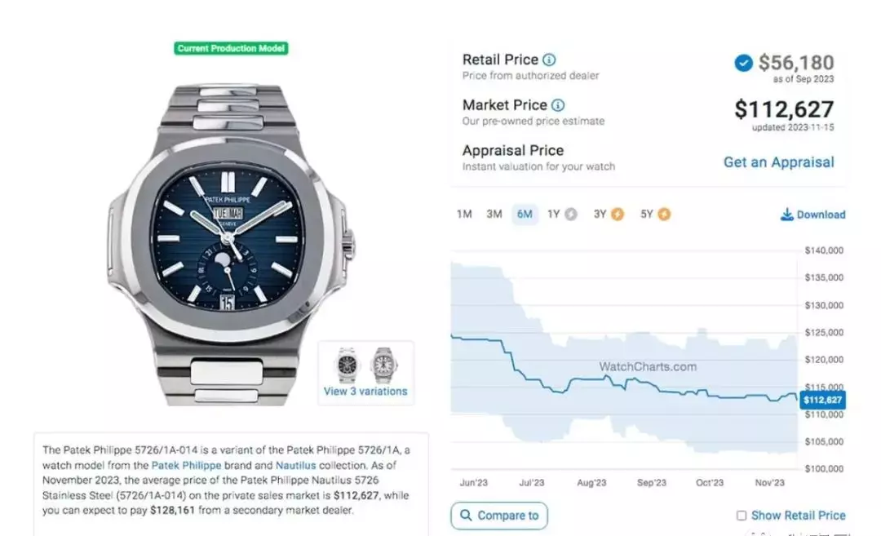This screenshot has height=536, width=881.
Task: Click the premium lightning badge beside 1Y
Action: [571, 214]
